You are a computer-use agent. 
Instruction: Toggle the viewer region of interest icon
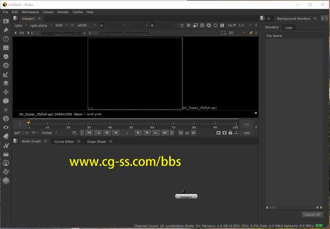[x=223, y=33]
